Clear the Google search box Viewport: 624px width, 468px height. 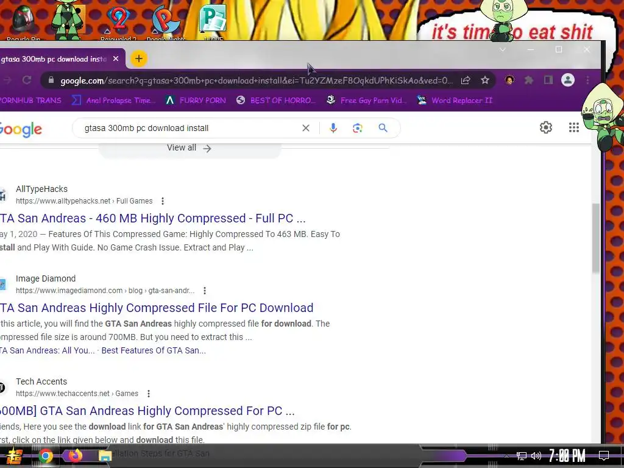tap(306, 128)
